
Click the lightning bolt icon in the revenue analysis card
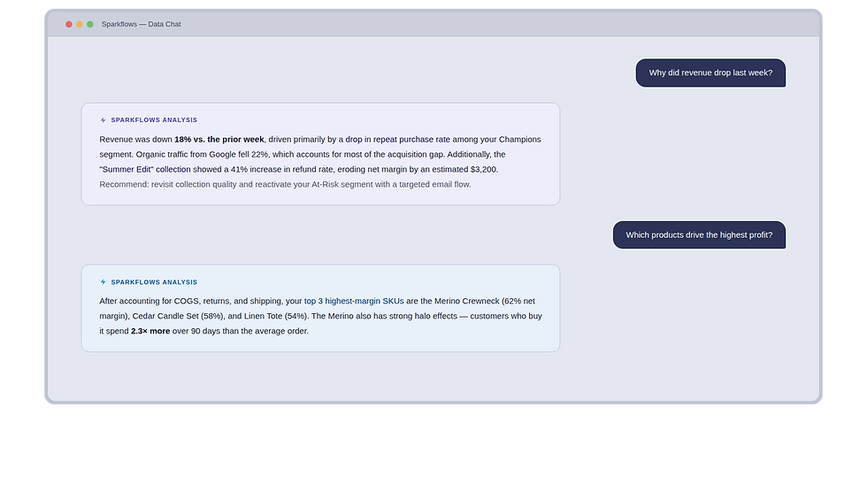pos(104,120)
